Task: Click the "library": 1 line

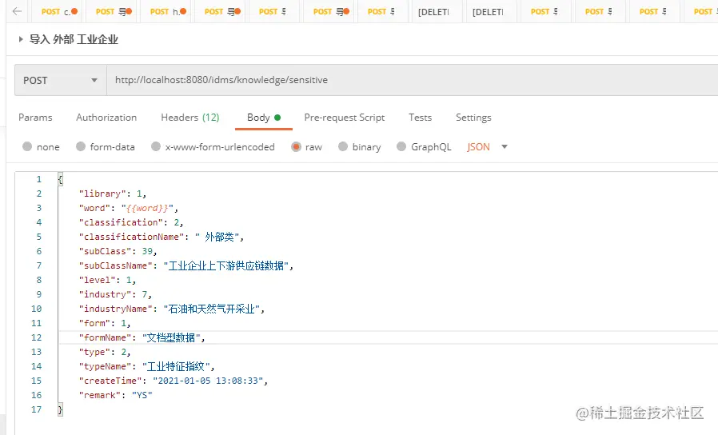Action: point(113,194)
